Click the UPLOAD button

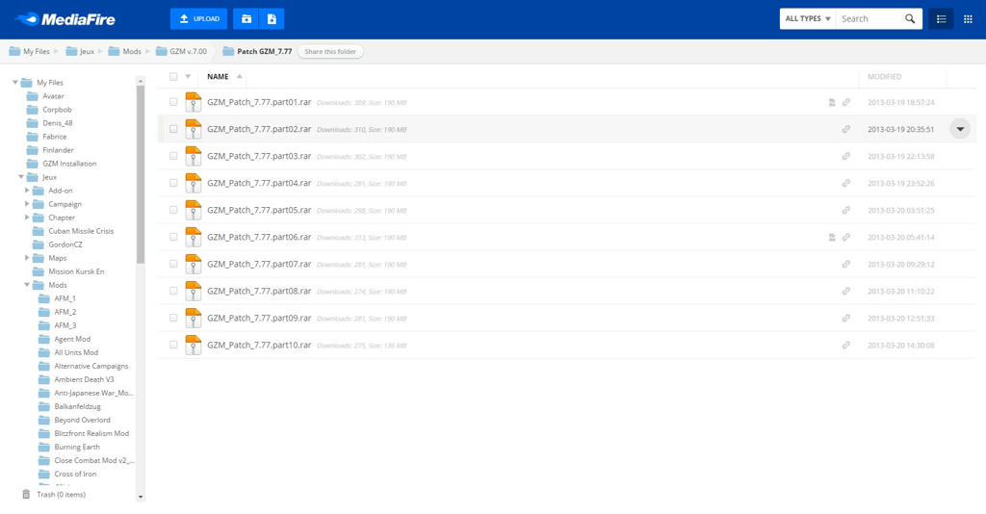point(198,19)
